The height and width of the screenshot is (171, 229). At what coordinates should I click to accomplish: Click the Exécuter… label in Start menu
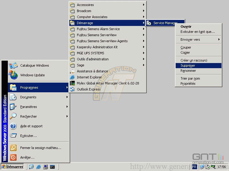[29, 136]
